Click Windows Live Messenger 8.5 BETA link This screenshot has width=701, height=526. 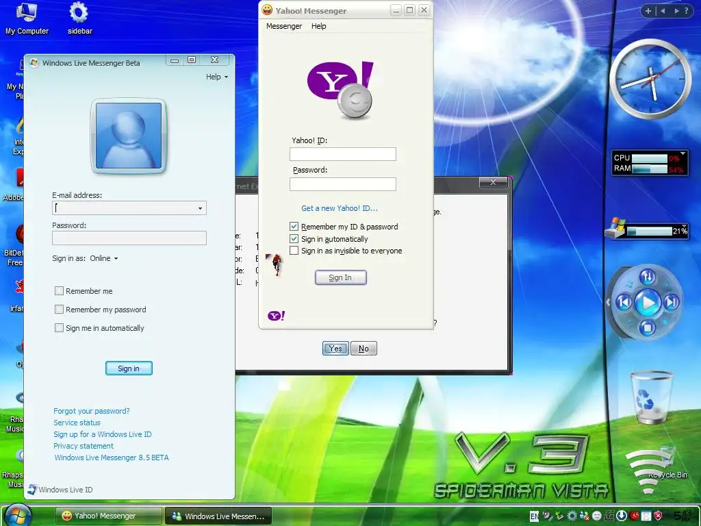coord(112,457)
